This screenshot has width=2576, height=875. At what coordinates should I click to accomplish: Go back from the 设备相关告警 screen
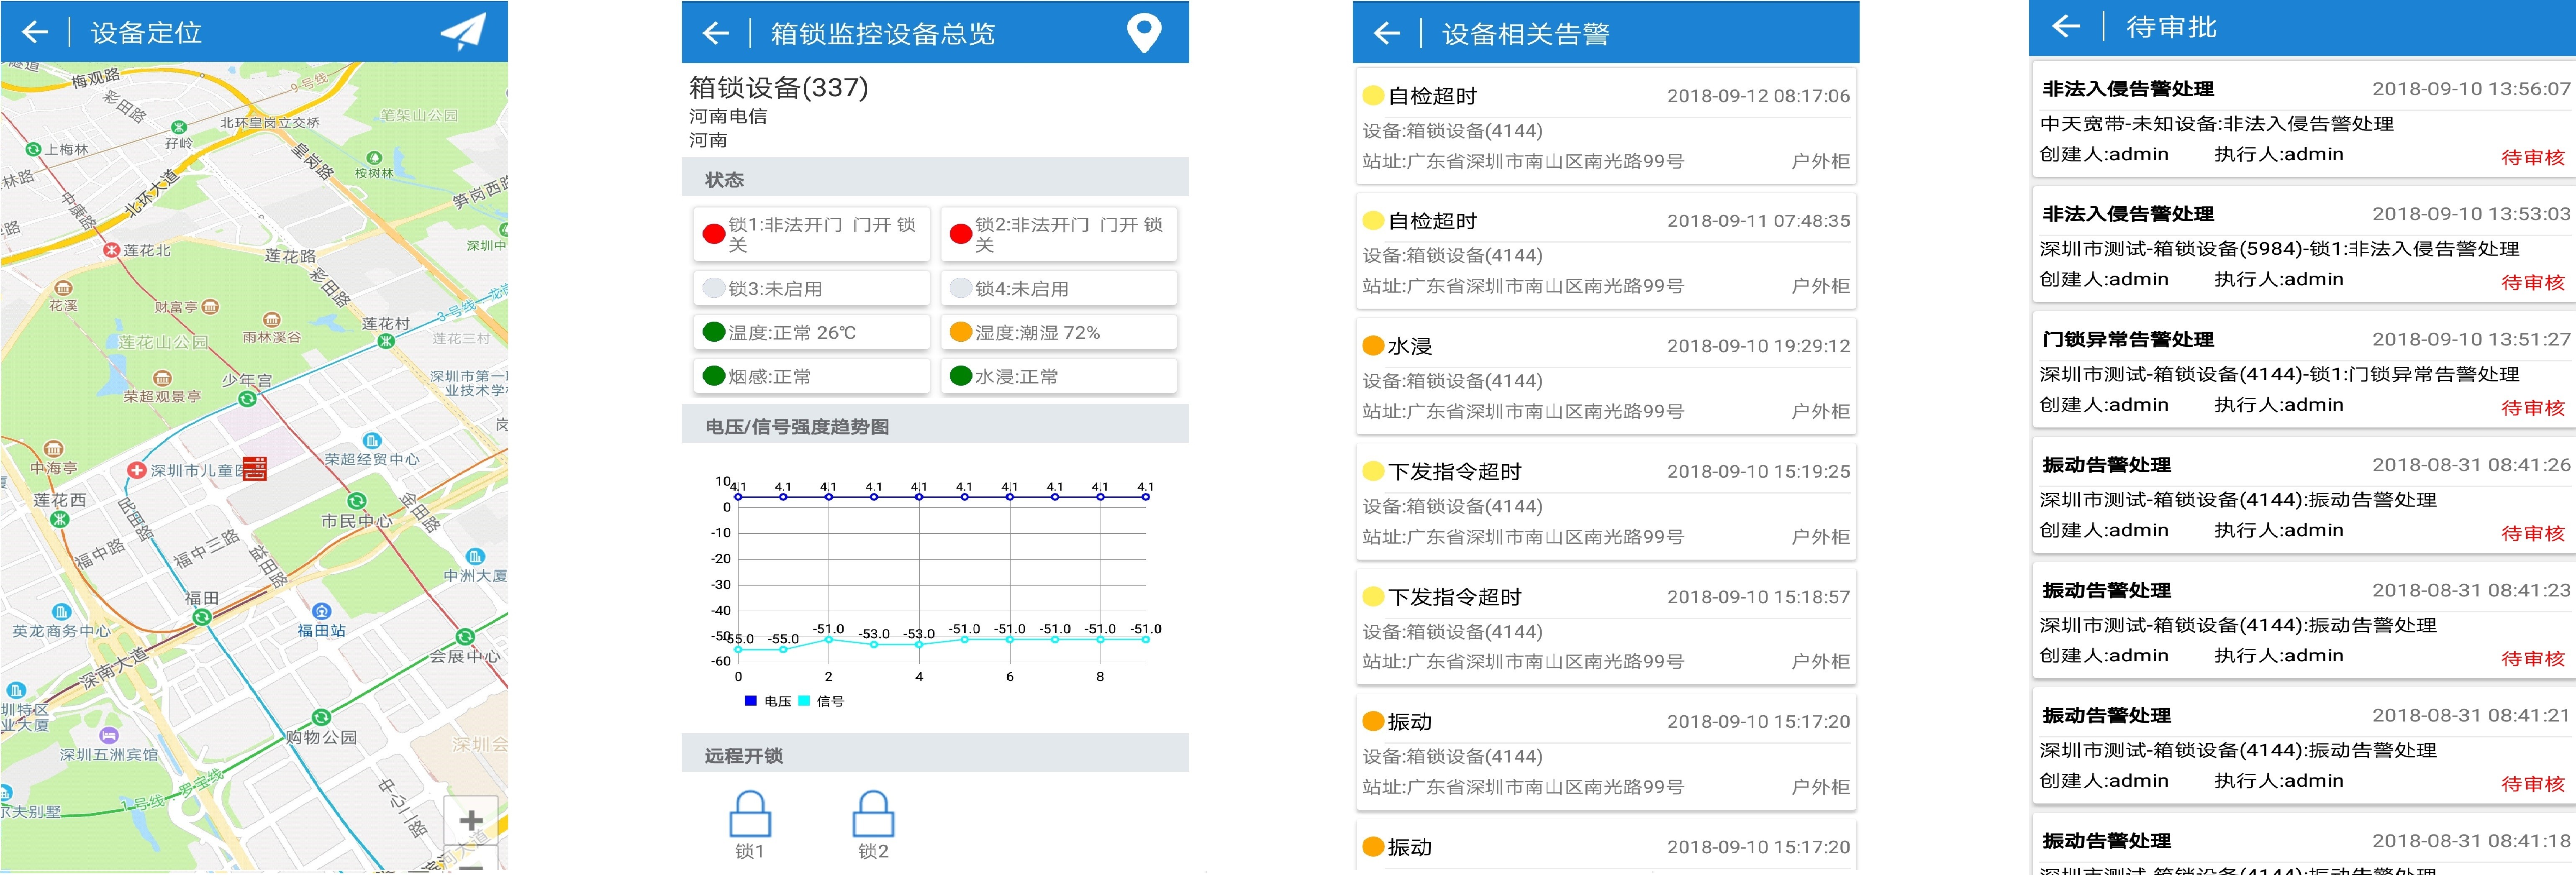pos(1387,33)
